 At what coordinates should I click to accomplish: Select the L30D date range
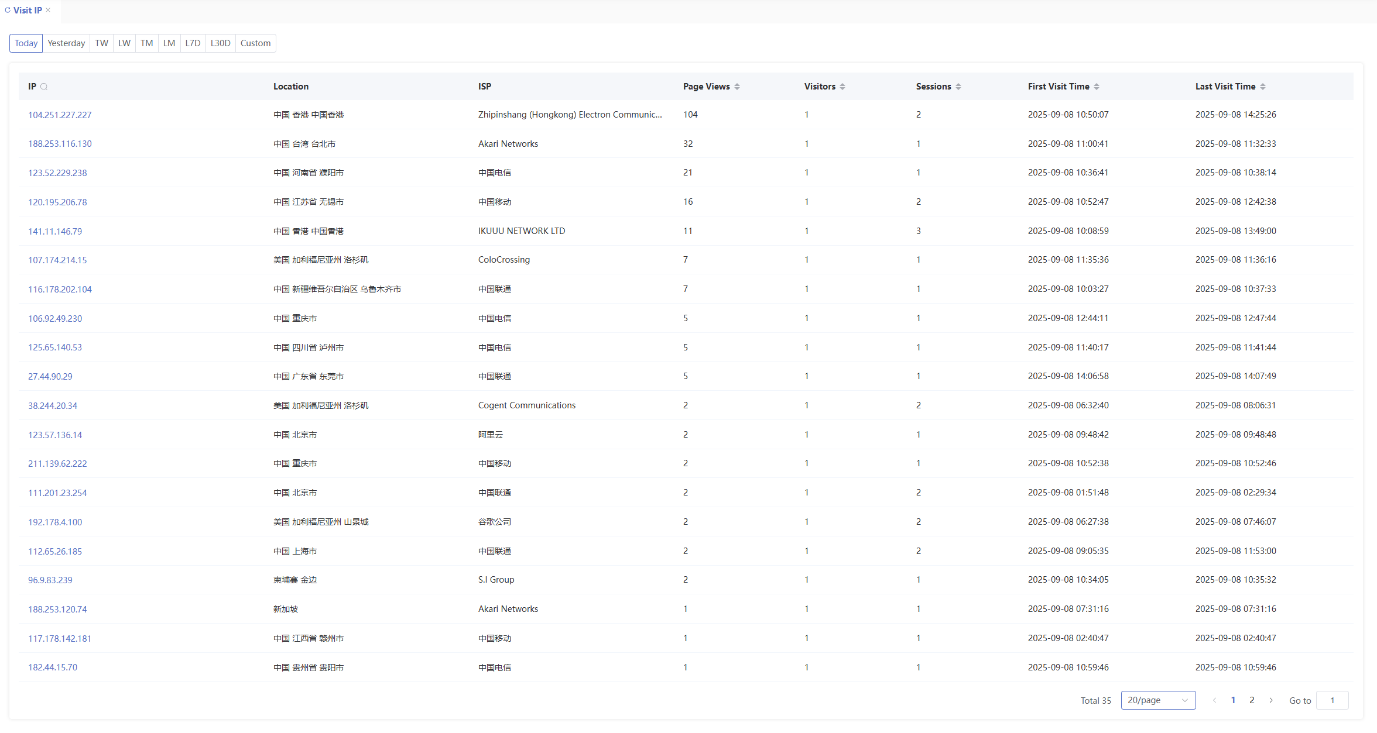point(220,43)
